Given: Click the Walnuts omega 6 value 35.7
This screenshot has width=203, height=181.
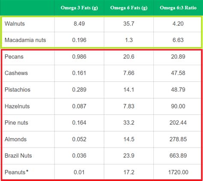Looking at the screenshot, I should coord(129,24).
